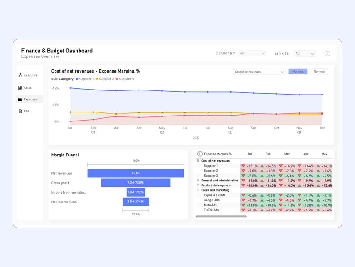Click the Feb column header

click(268, 154)
